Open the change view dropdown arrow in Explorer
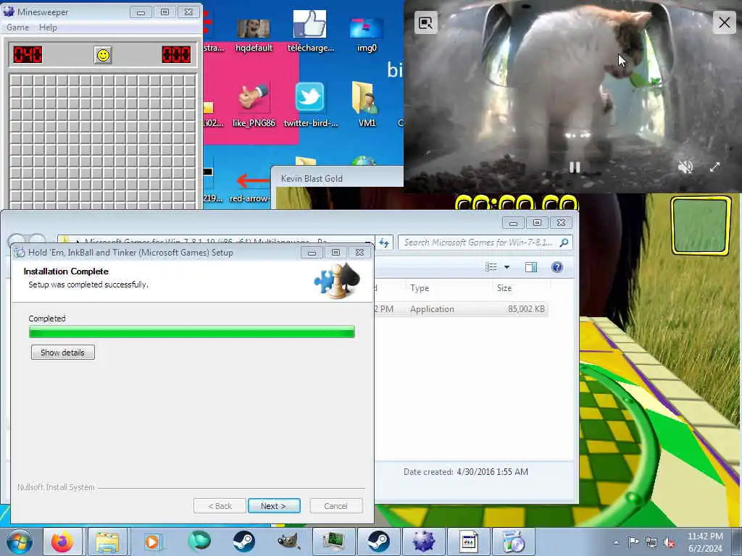 point(507,268)
